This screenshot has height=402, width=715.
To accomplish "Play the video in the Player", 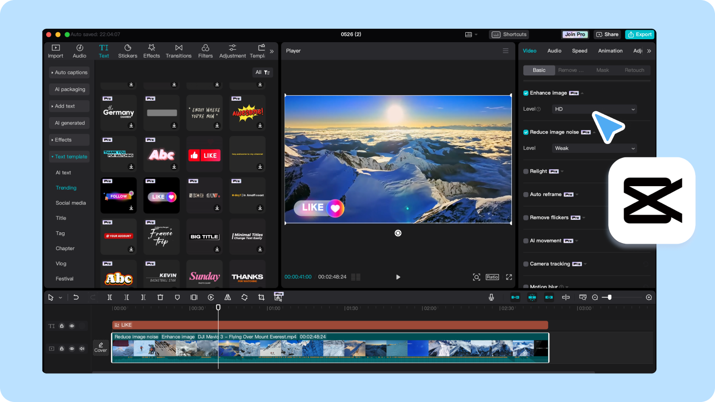I will [x=398, y=277].
